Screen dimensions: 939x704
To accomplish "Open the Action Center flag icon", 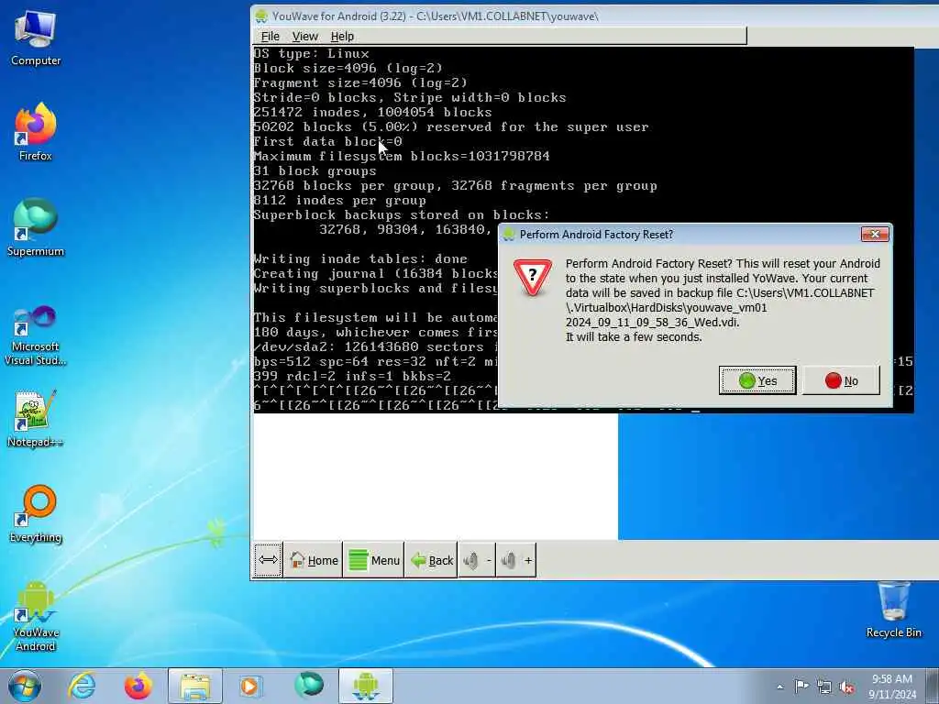I will (801, 686).
